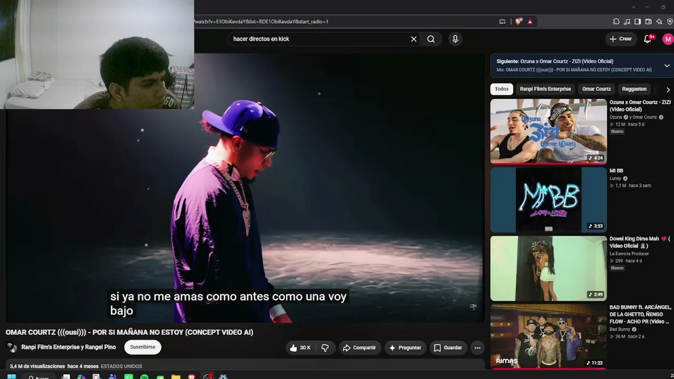Open Brave browser in the taskbar
Screen dimensions: 674x379
192,377
